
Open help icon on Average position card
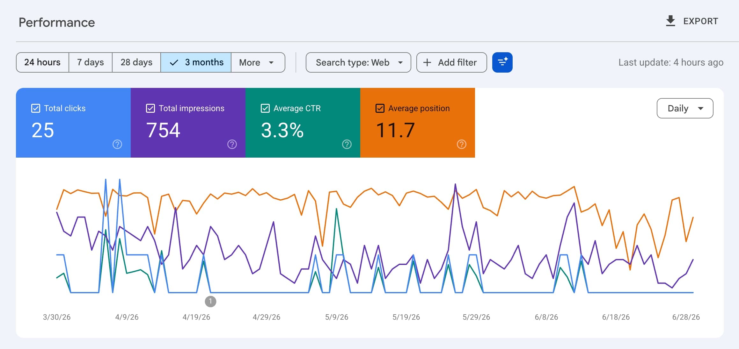(462, 144)
